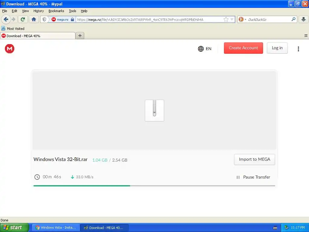
Task: Click the 11:17 PM taskbar clock
Action: click(x=298, y=227)
